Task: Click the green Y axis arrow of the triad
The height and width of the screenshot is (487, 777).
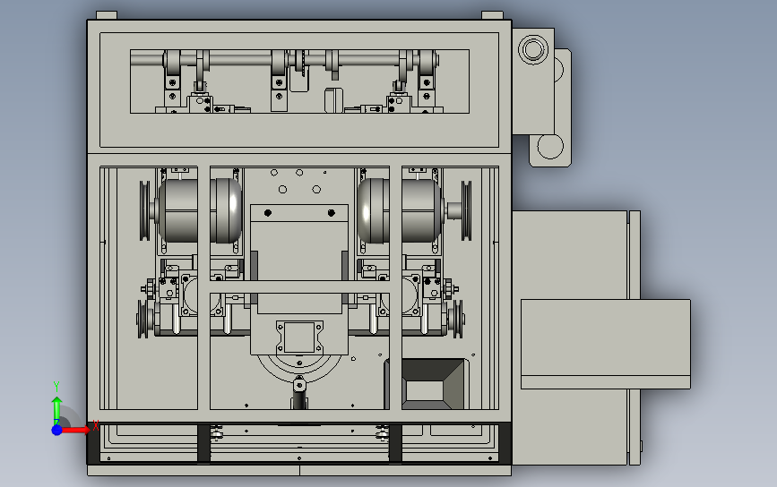Action: [56, 410]
